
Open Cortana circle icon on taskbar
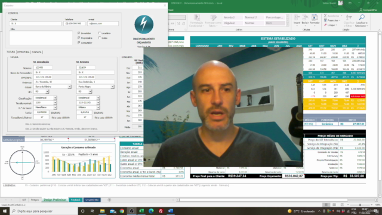[x=82, y=211]
